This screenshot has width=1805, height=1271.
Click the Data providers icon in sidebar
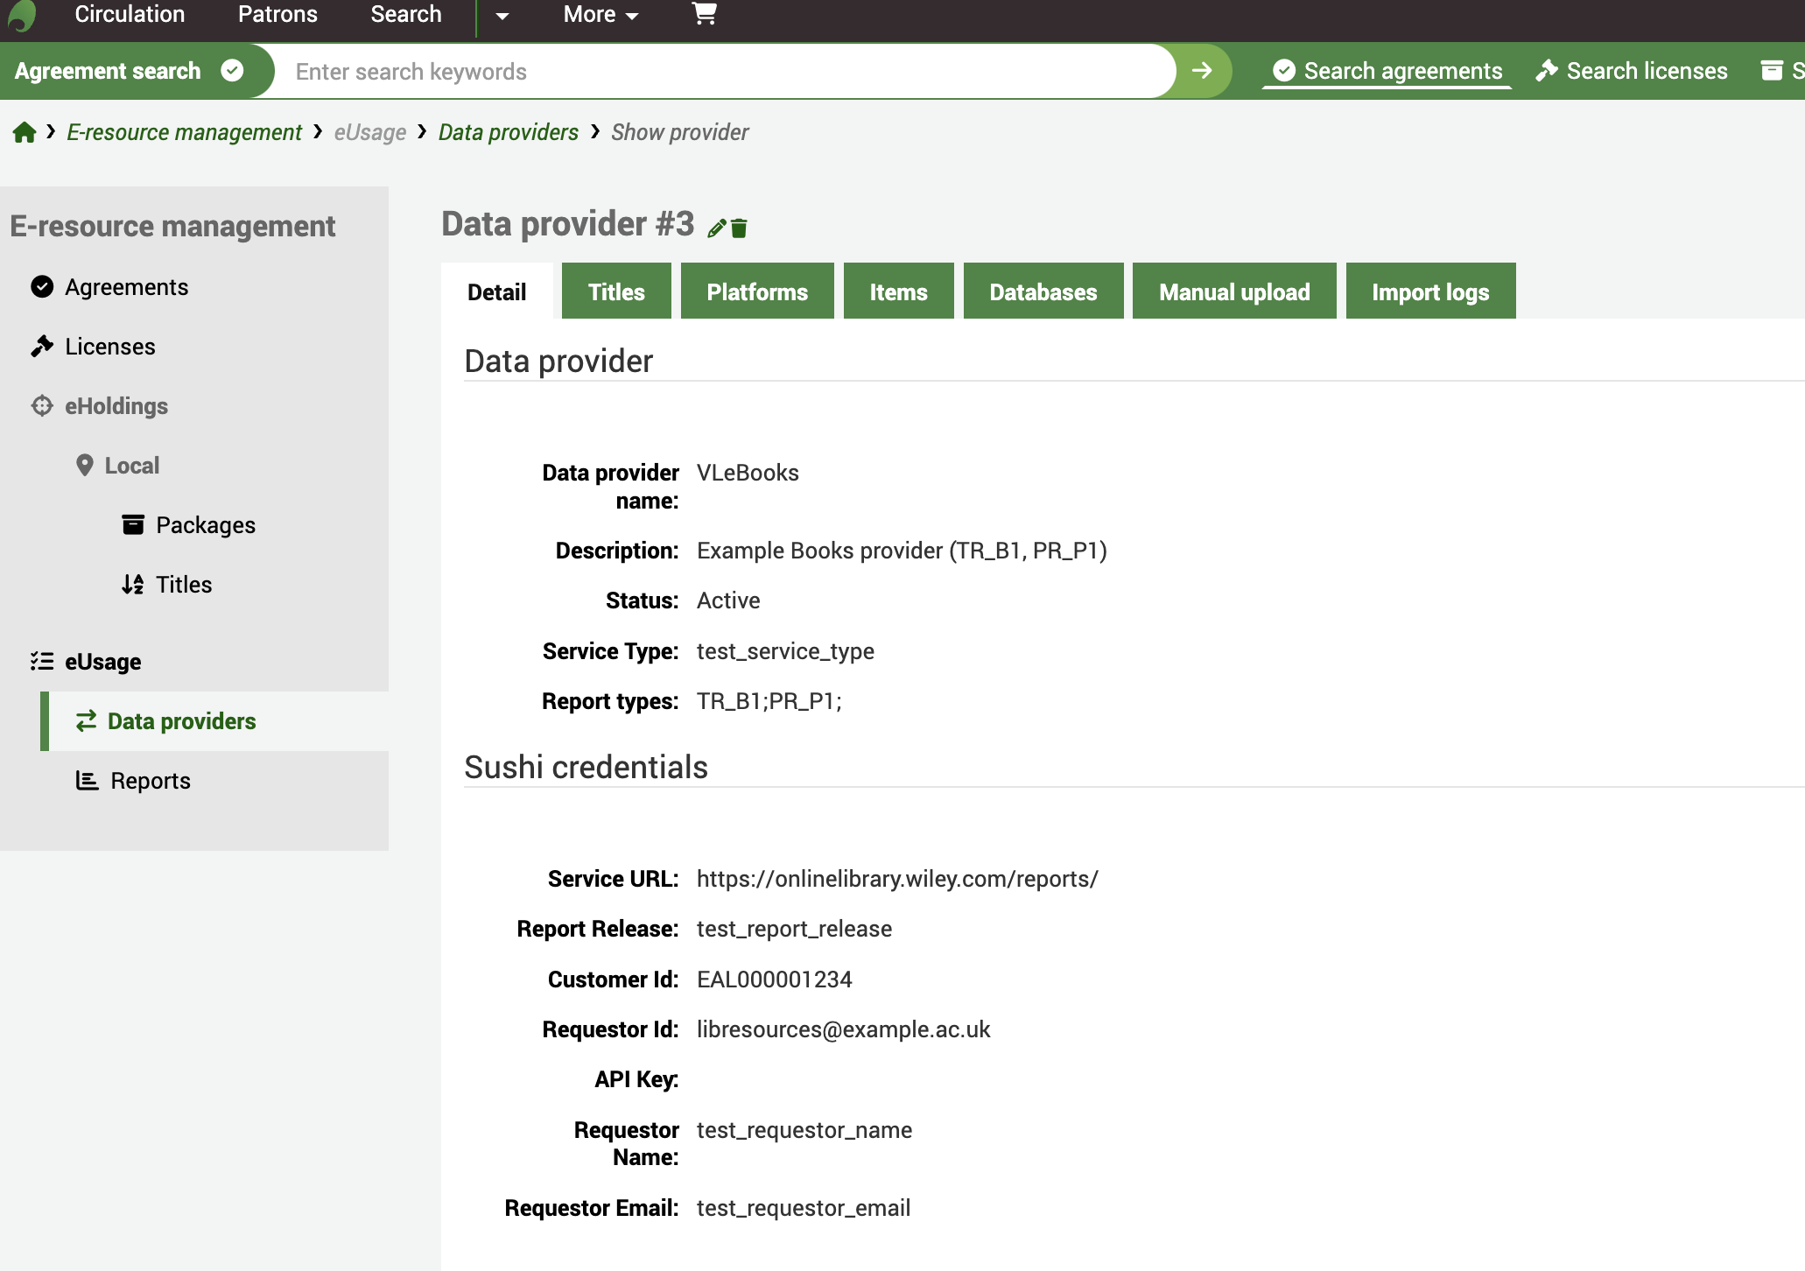pos(87,720)
